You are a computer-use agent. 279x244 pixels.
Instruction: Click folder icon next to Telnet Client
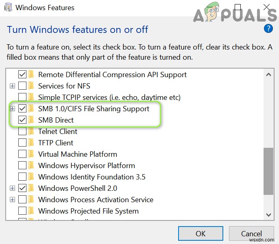point(32,132)
